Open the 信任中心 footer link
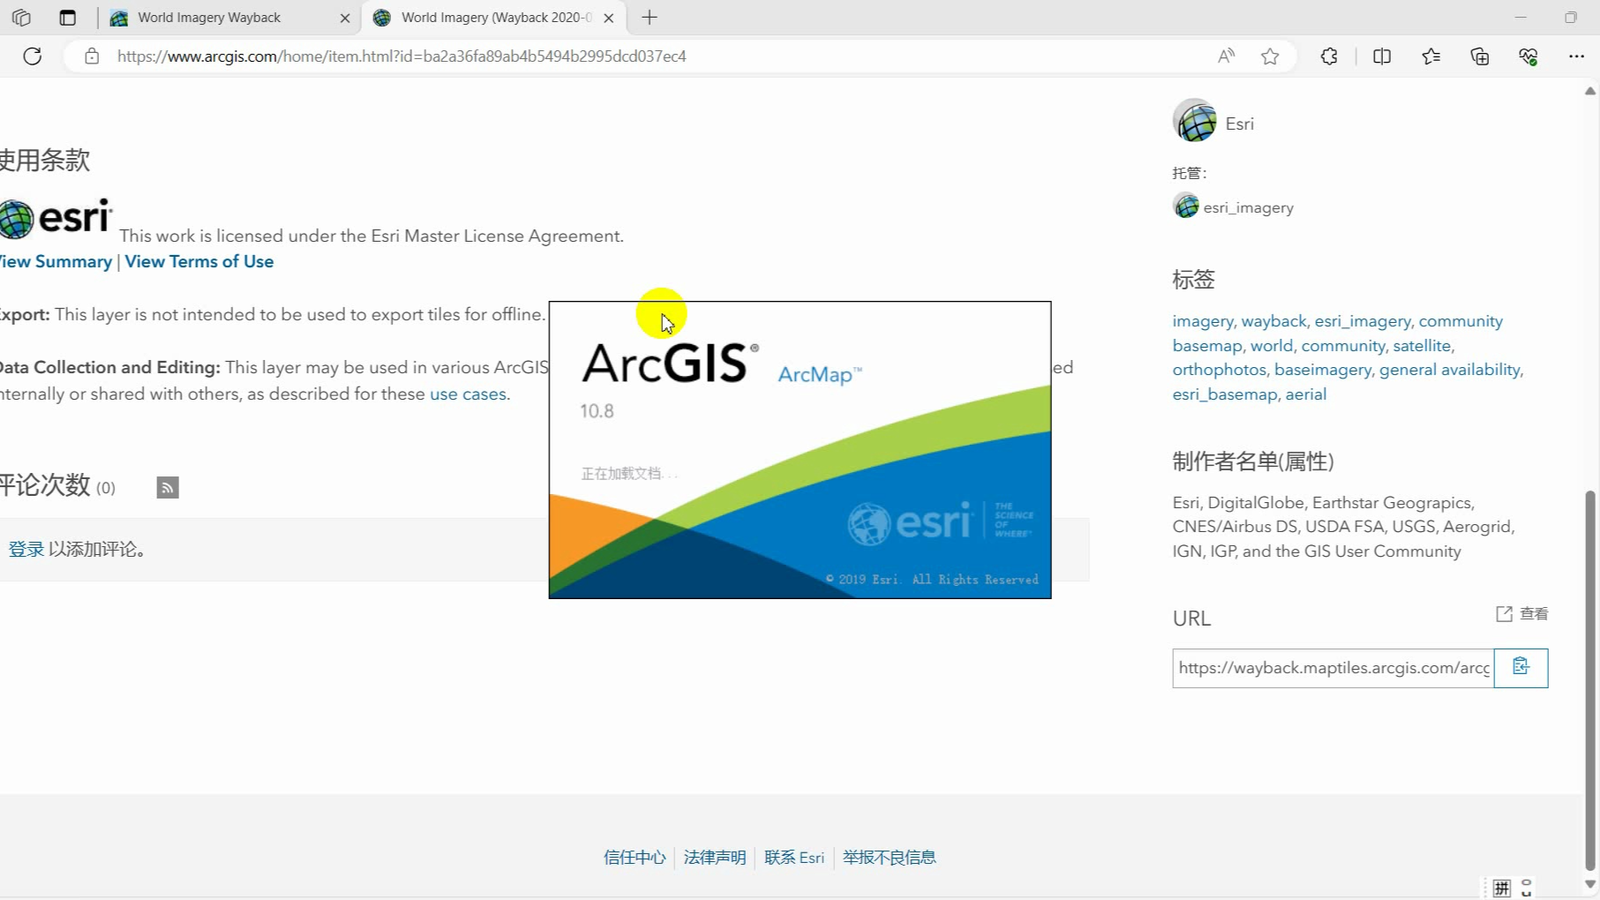1600x900 pixels. click(635, 858)
